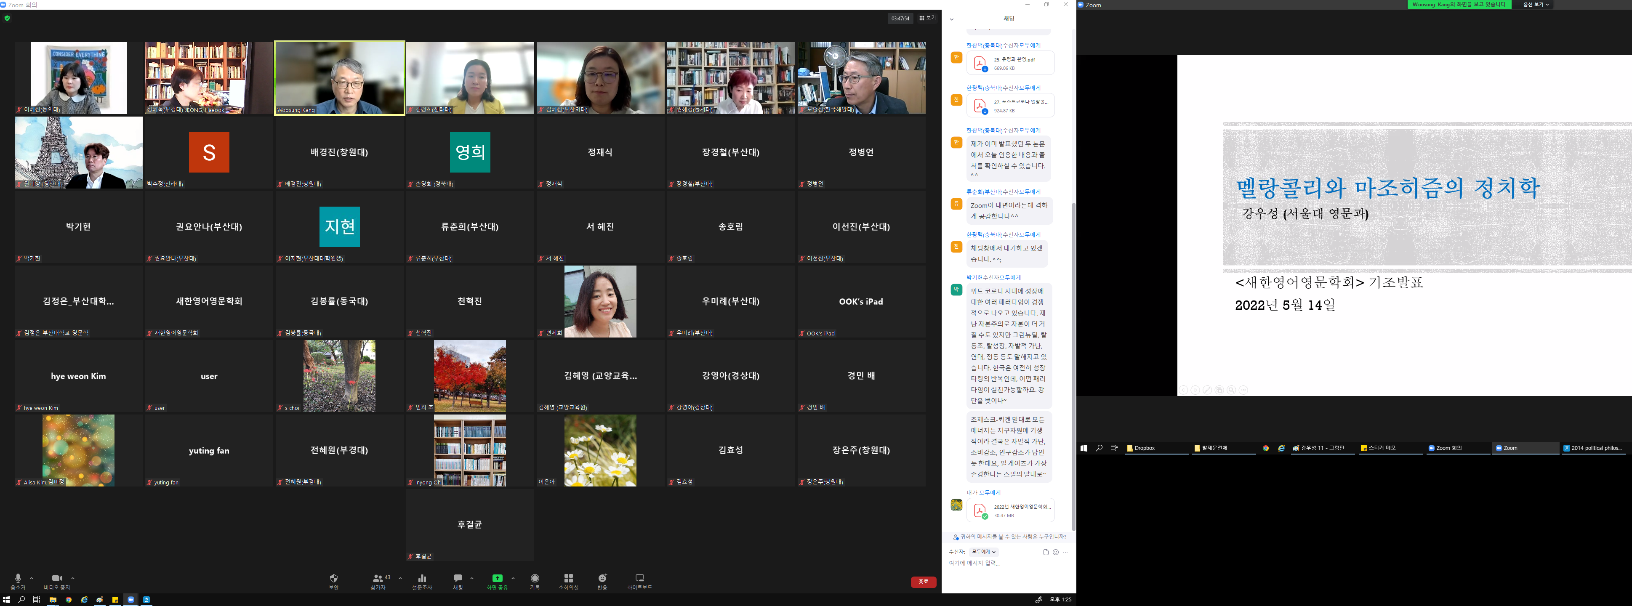Open the Whiteboard (화이트보드) icon
The width and height of the screenshot is (1632, 606).
coord(639,579)
